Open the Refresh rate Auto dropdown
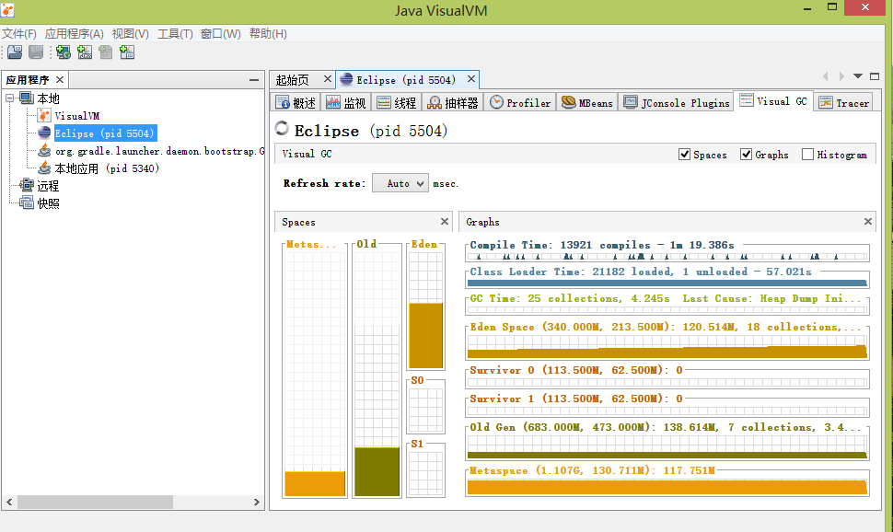This screenshot has width=893, height=532. (x=400, y=183)
